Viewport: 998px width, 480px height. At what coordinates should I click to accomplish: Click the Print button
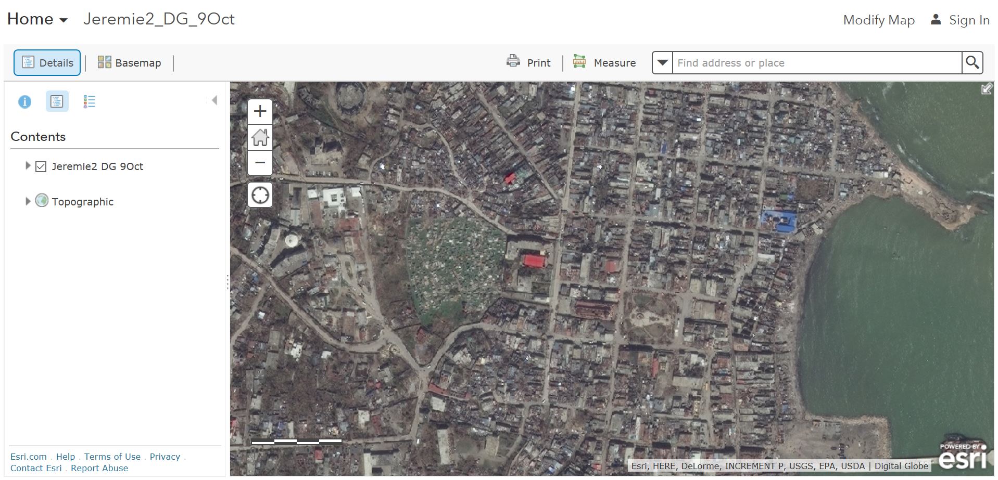(x=528, y=62)
